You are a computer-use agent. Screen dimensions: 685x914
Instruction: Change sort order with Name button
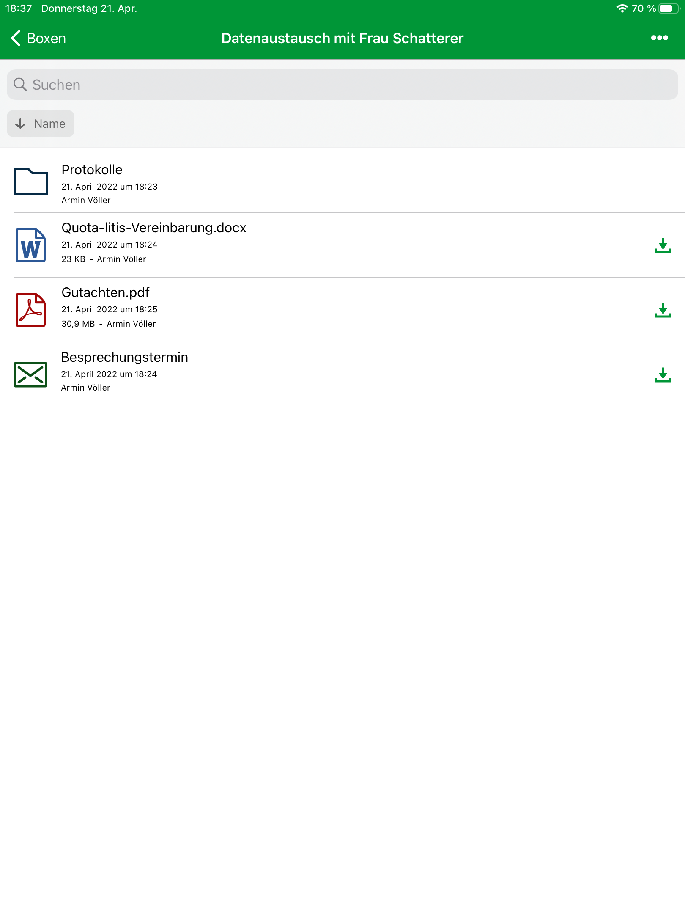41,124
